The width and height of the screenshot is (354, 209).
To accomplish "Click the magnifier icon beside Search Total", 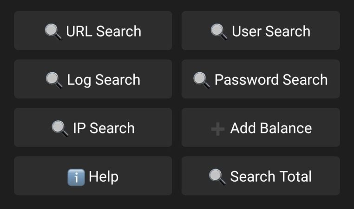I will 217,177.
